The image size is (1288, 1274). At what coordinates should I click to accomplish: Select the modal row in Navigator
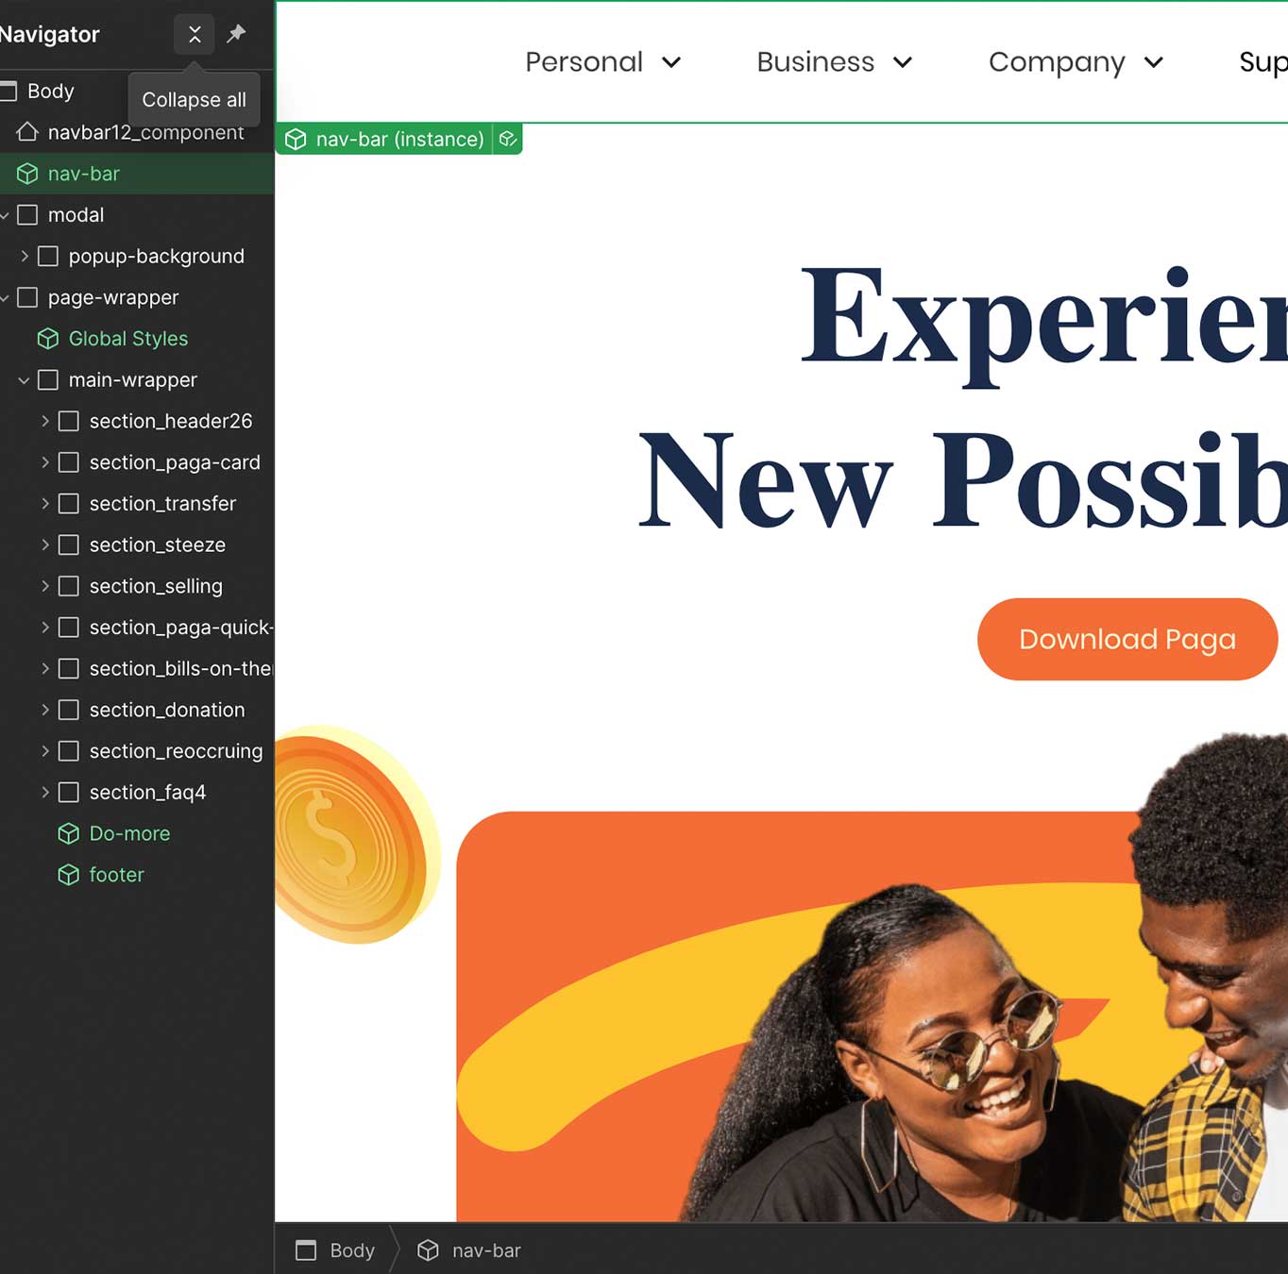[137, 215]
